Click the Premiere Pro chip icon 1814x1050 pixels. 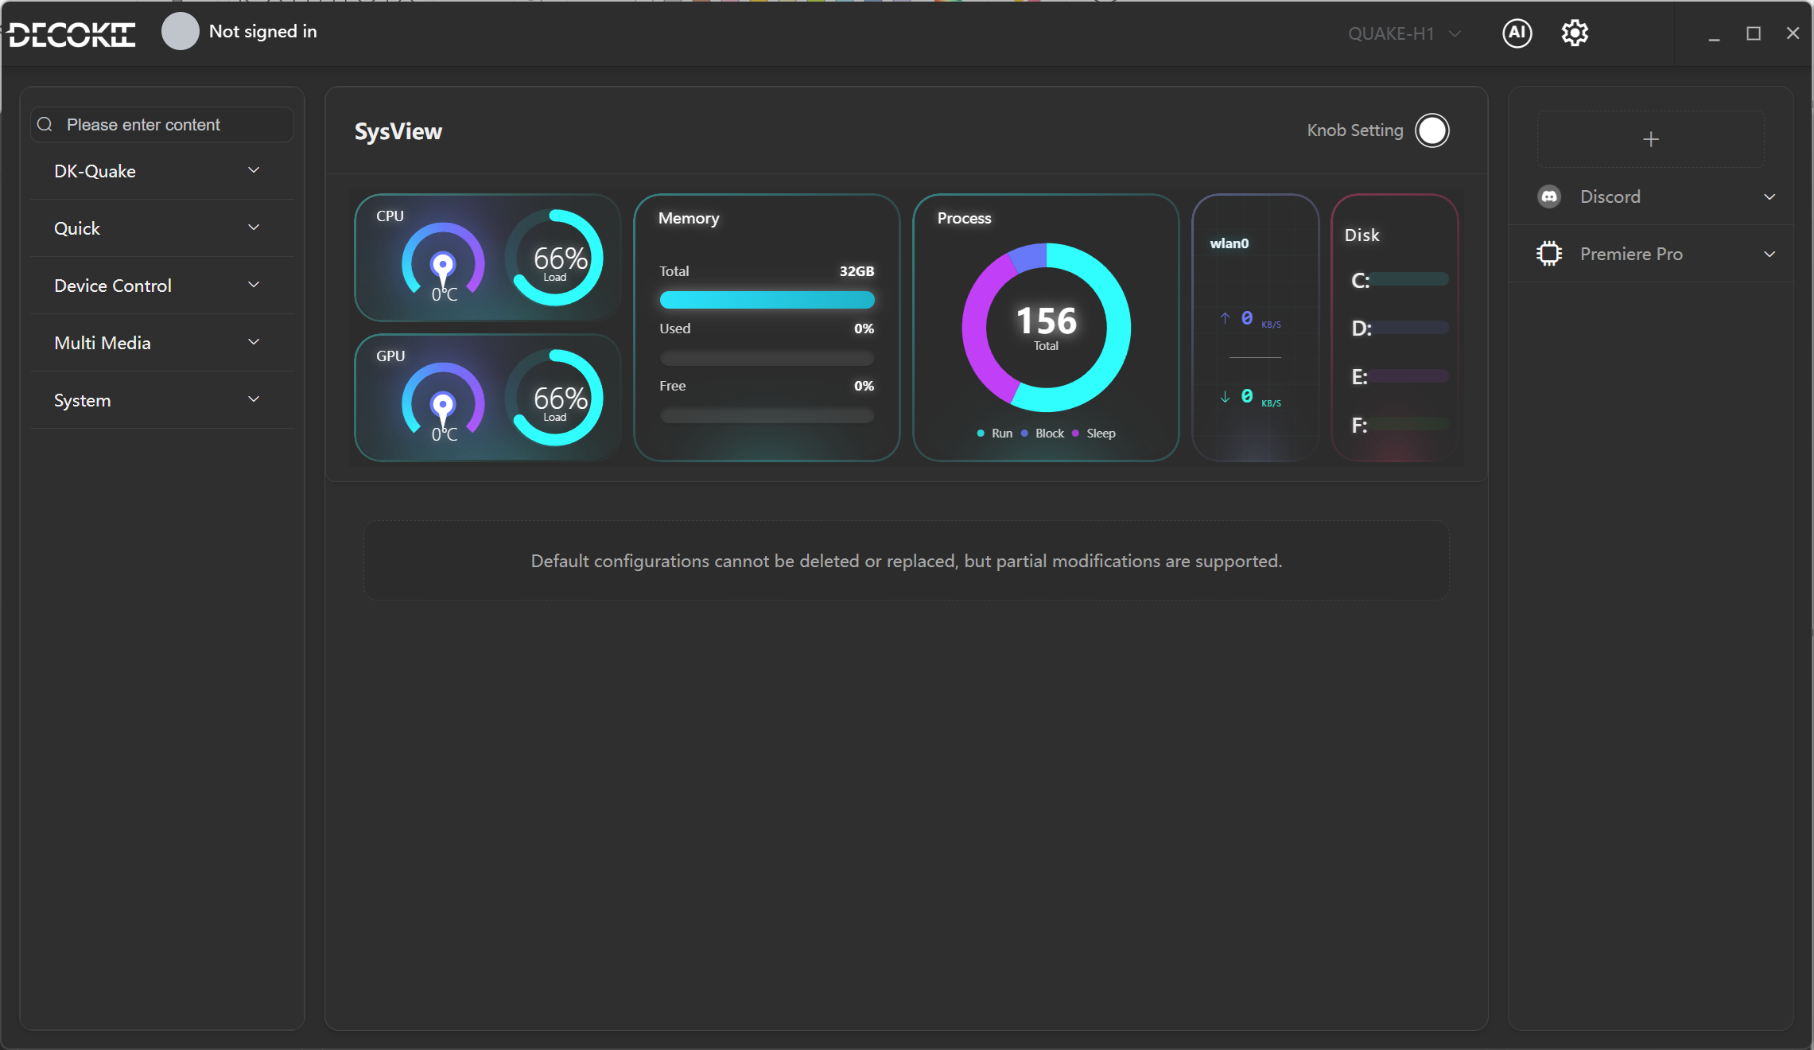pos(1549,254)
